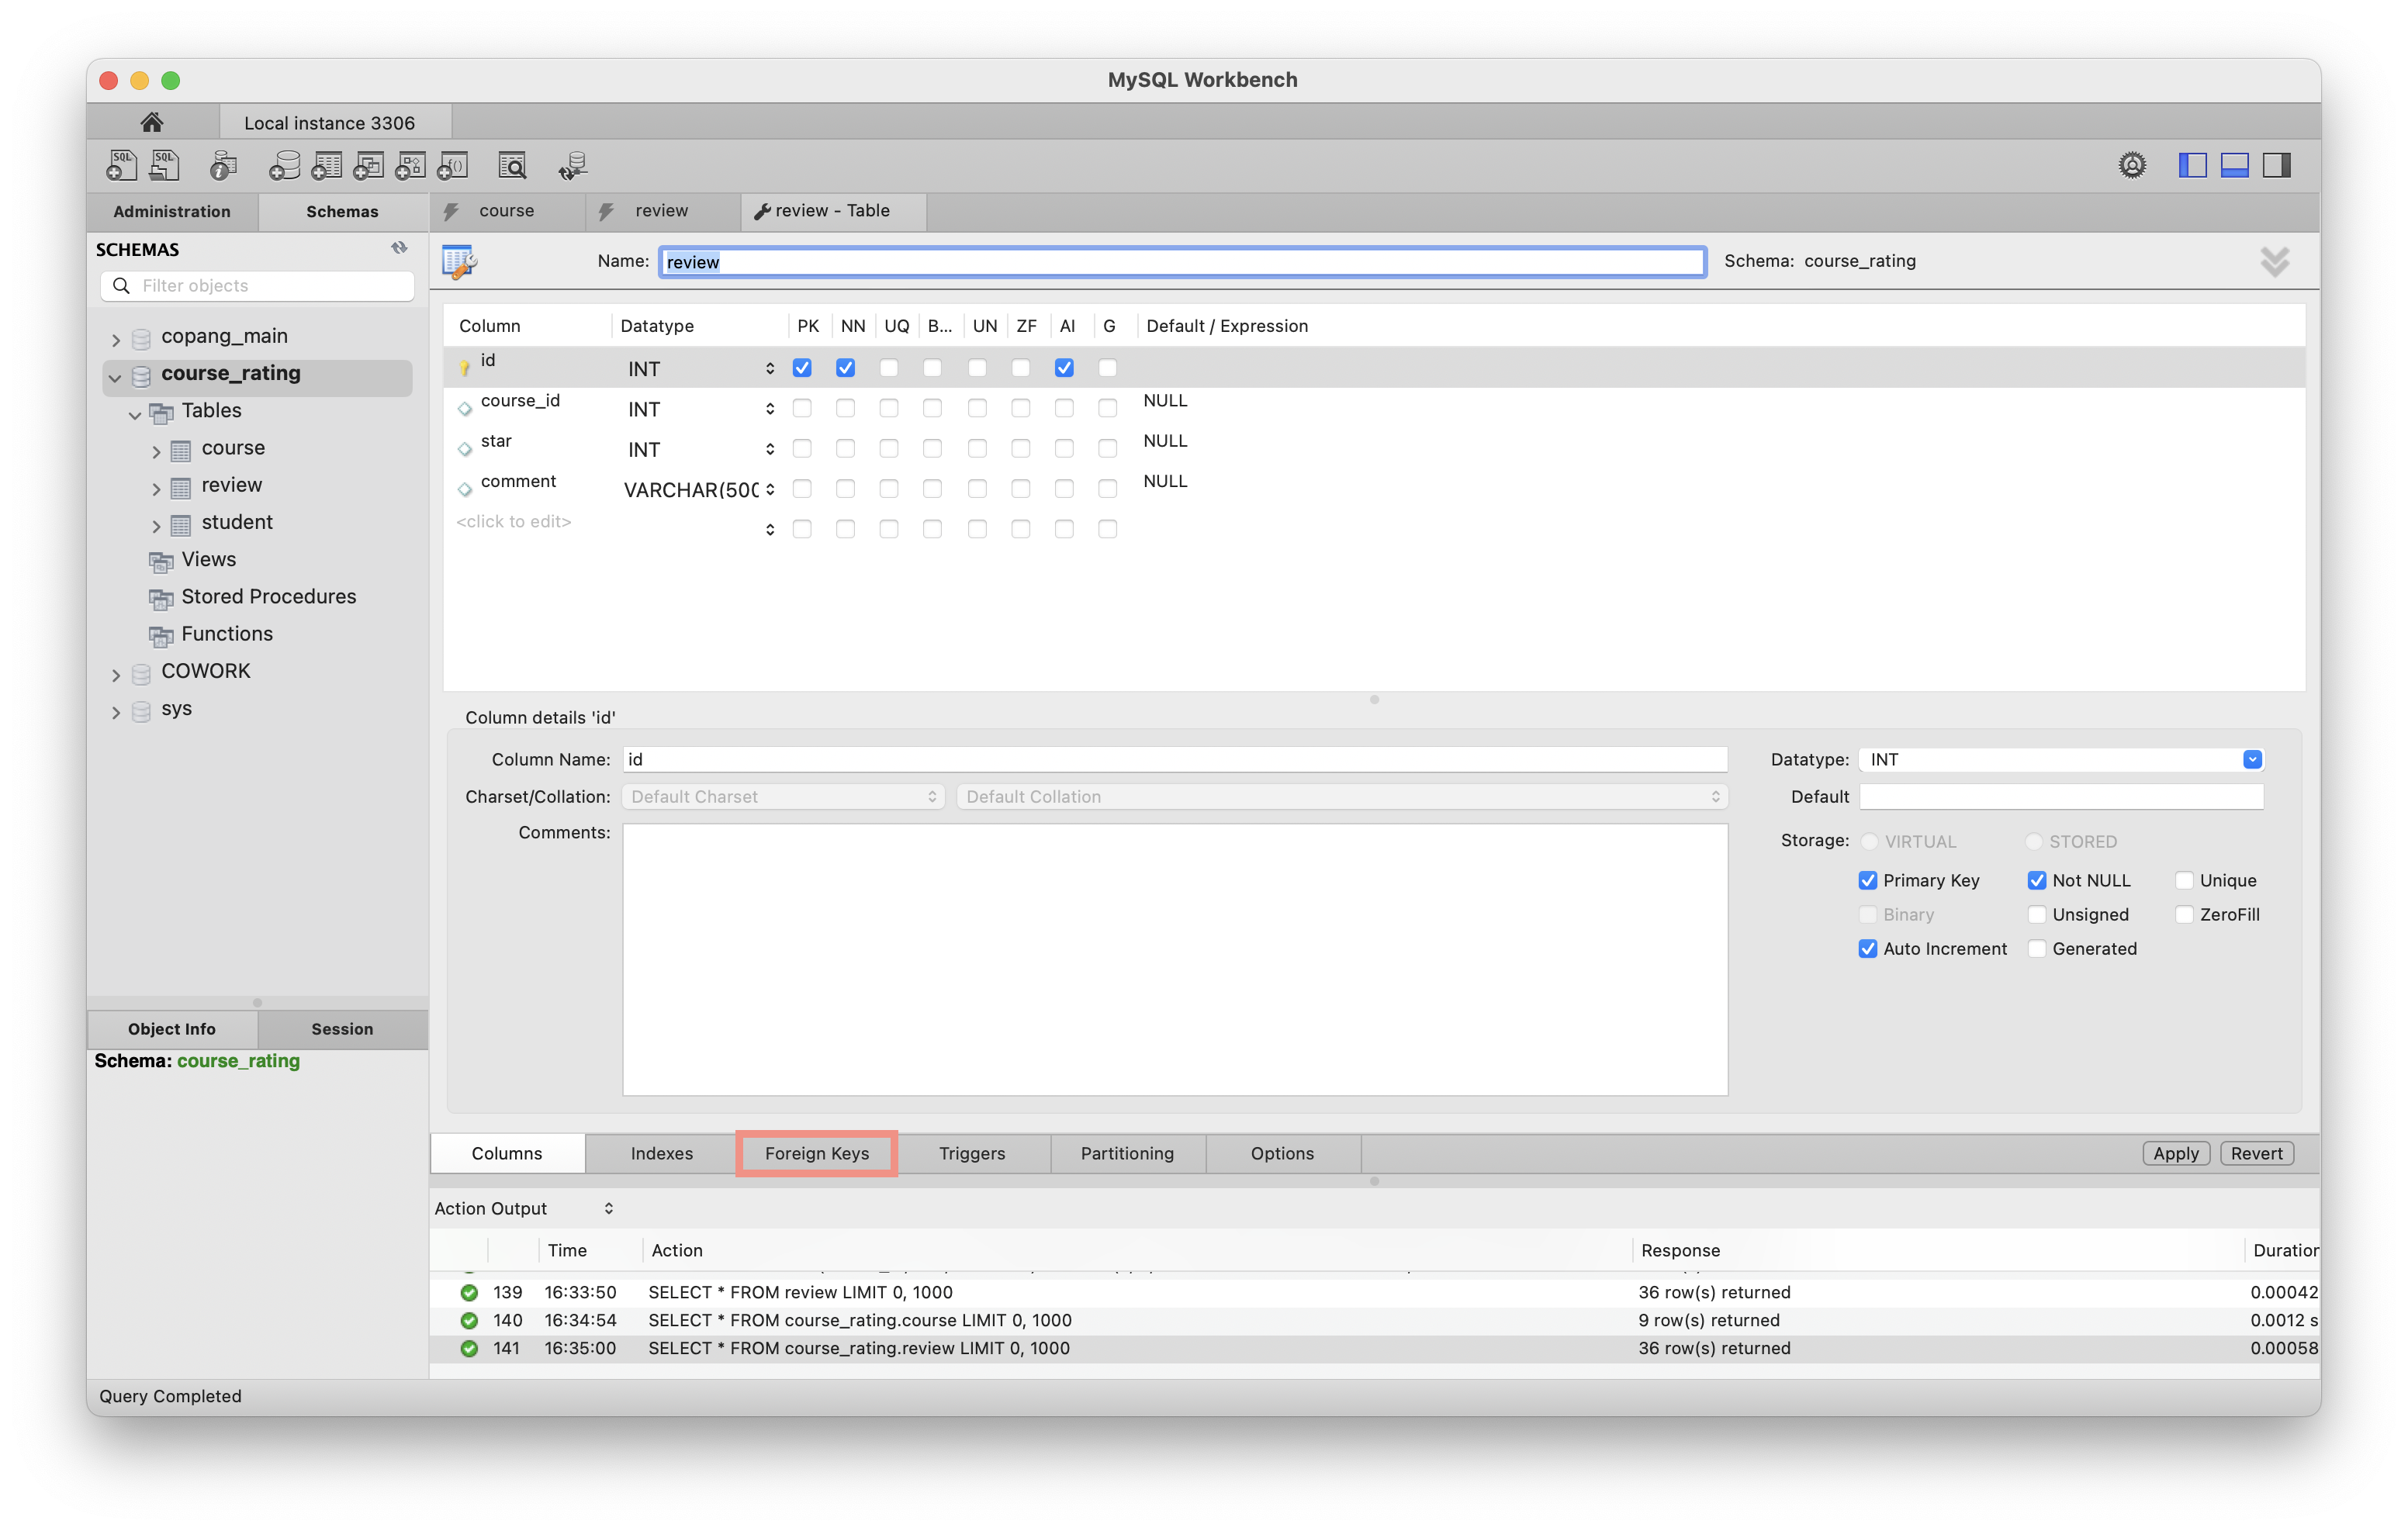The height and width of the screenshot is (1531, 2408).
Task: Uncheck the Auto Increment checkbox
Action: point(1867,948)
